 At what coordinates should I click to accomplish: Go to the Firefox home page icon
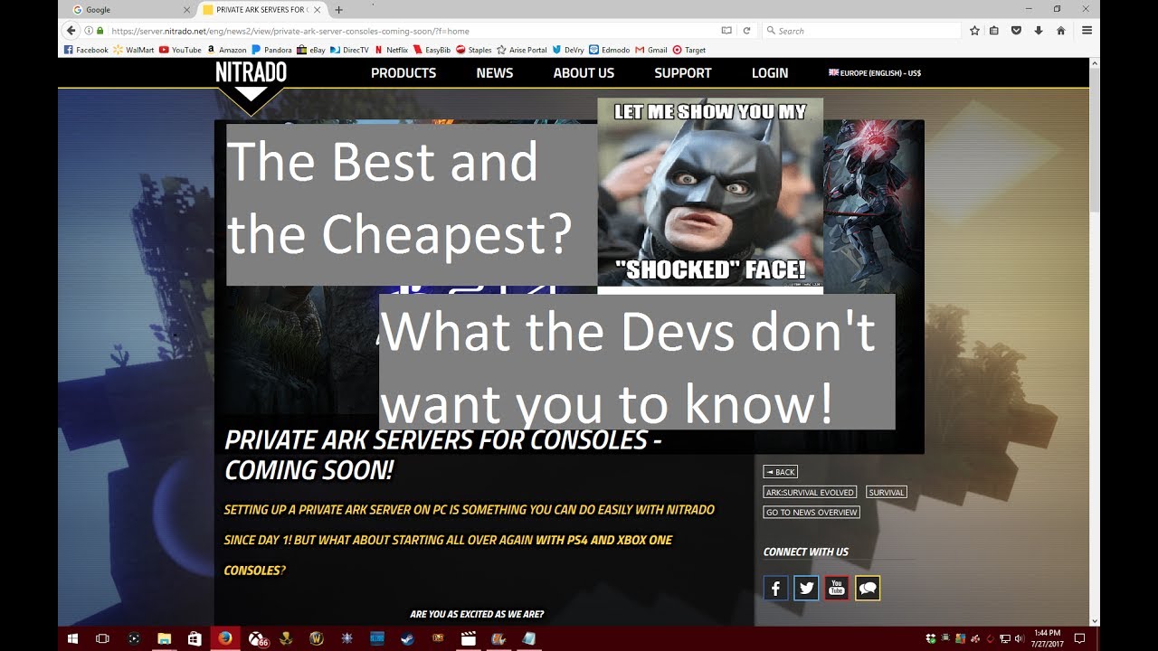[x=1060, y=30]
